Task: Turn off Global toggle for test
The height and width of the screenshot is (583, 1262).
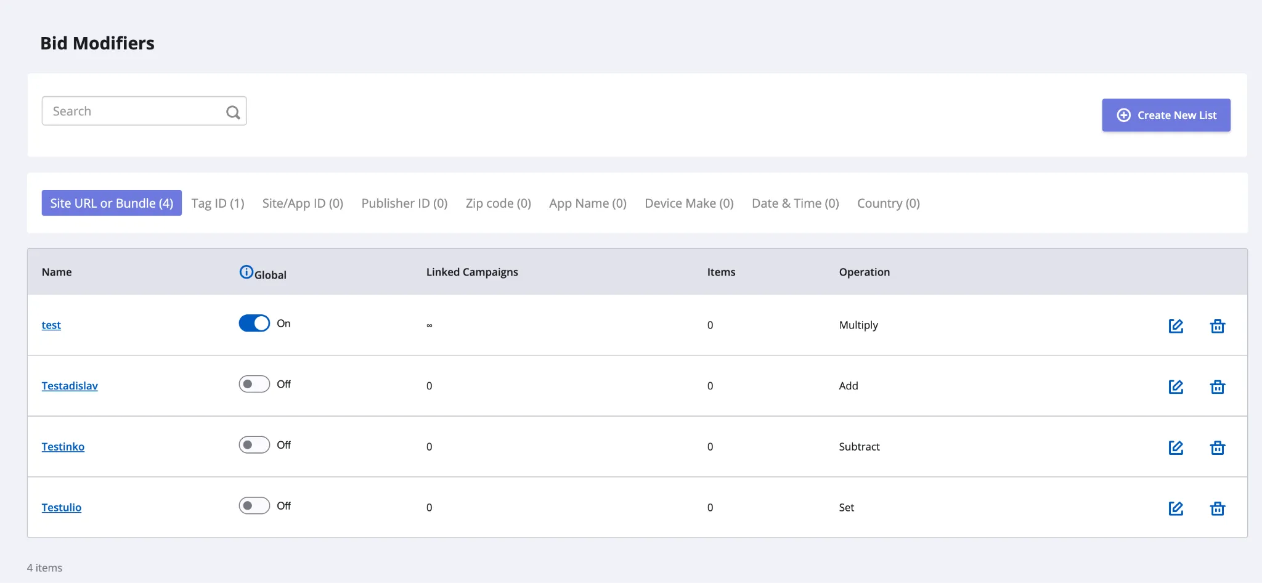Action: coord(254,323)
